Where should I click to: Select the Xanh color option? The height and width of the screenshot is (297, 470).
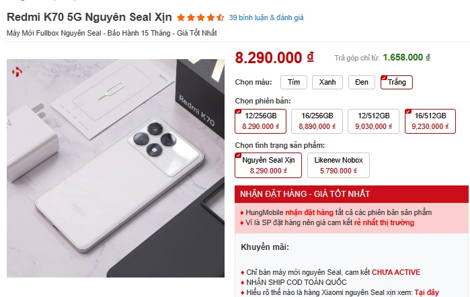pyautogui.click(x=327, y=82)
